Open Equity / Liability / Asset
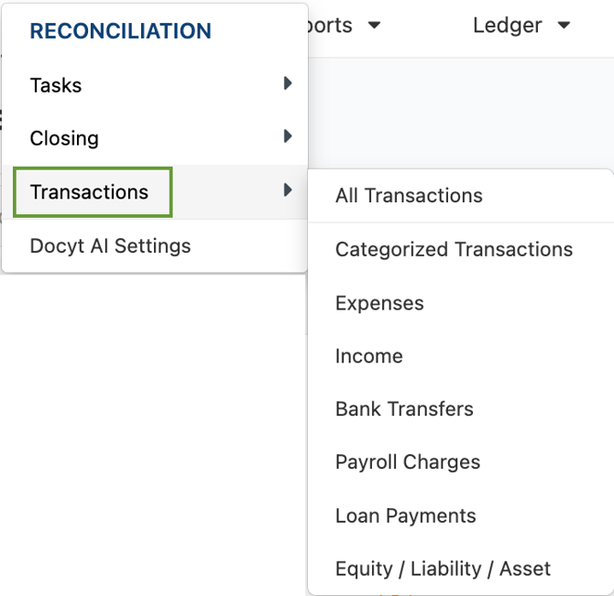This screenshot has width=614, height=596. coord(443,569)
